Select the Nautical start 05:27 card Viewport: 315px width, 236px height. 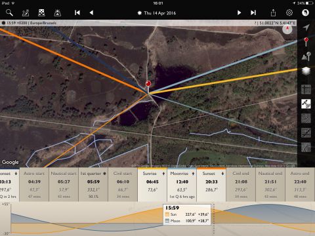pos(64,185)
